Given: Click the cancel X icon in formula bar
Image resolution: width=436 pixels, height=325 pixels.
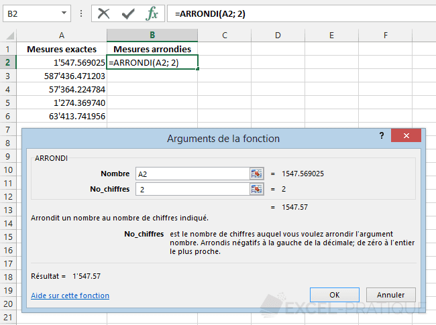Looking at the screenshot, I should click(104, 13).
